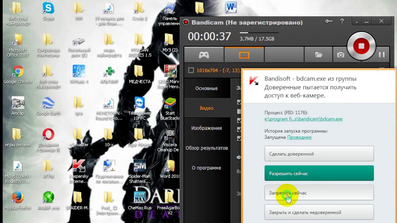Deny access with Запретить сейчас
This screenshot has height=223, width=397.
(319, 193)
